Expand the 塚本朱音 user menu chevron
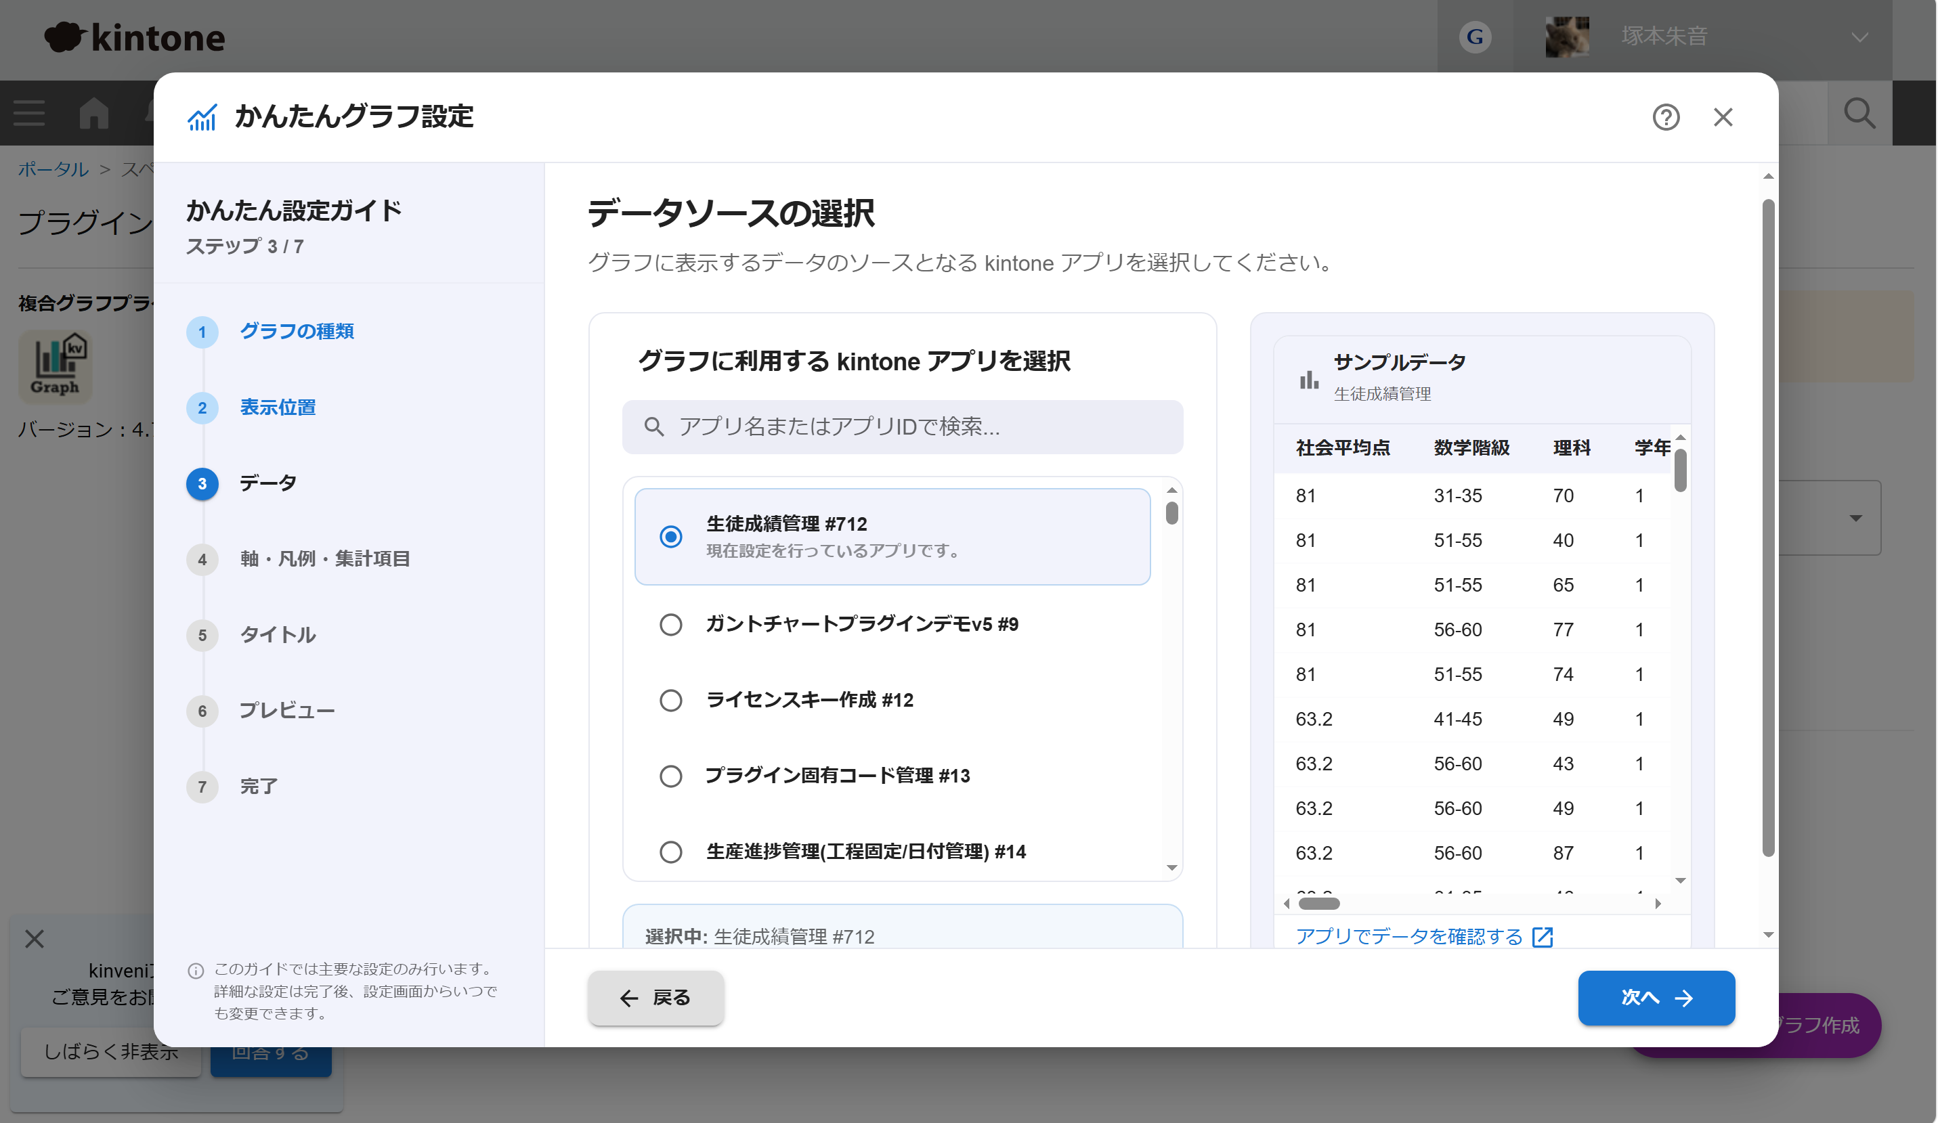 1859,37
